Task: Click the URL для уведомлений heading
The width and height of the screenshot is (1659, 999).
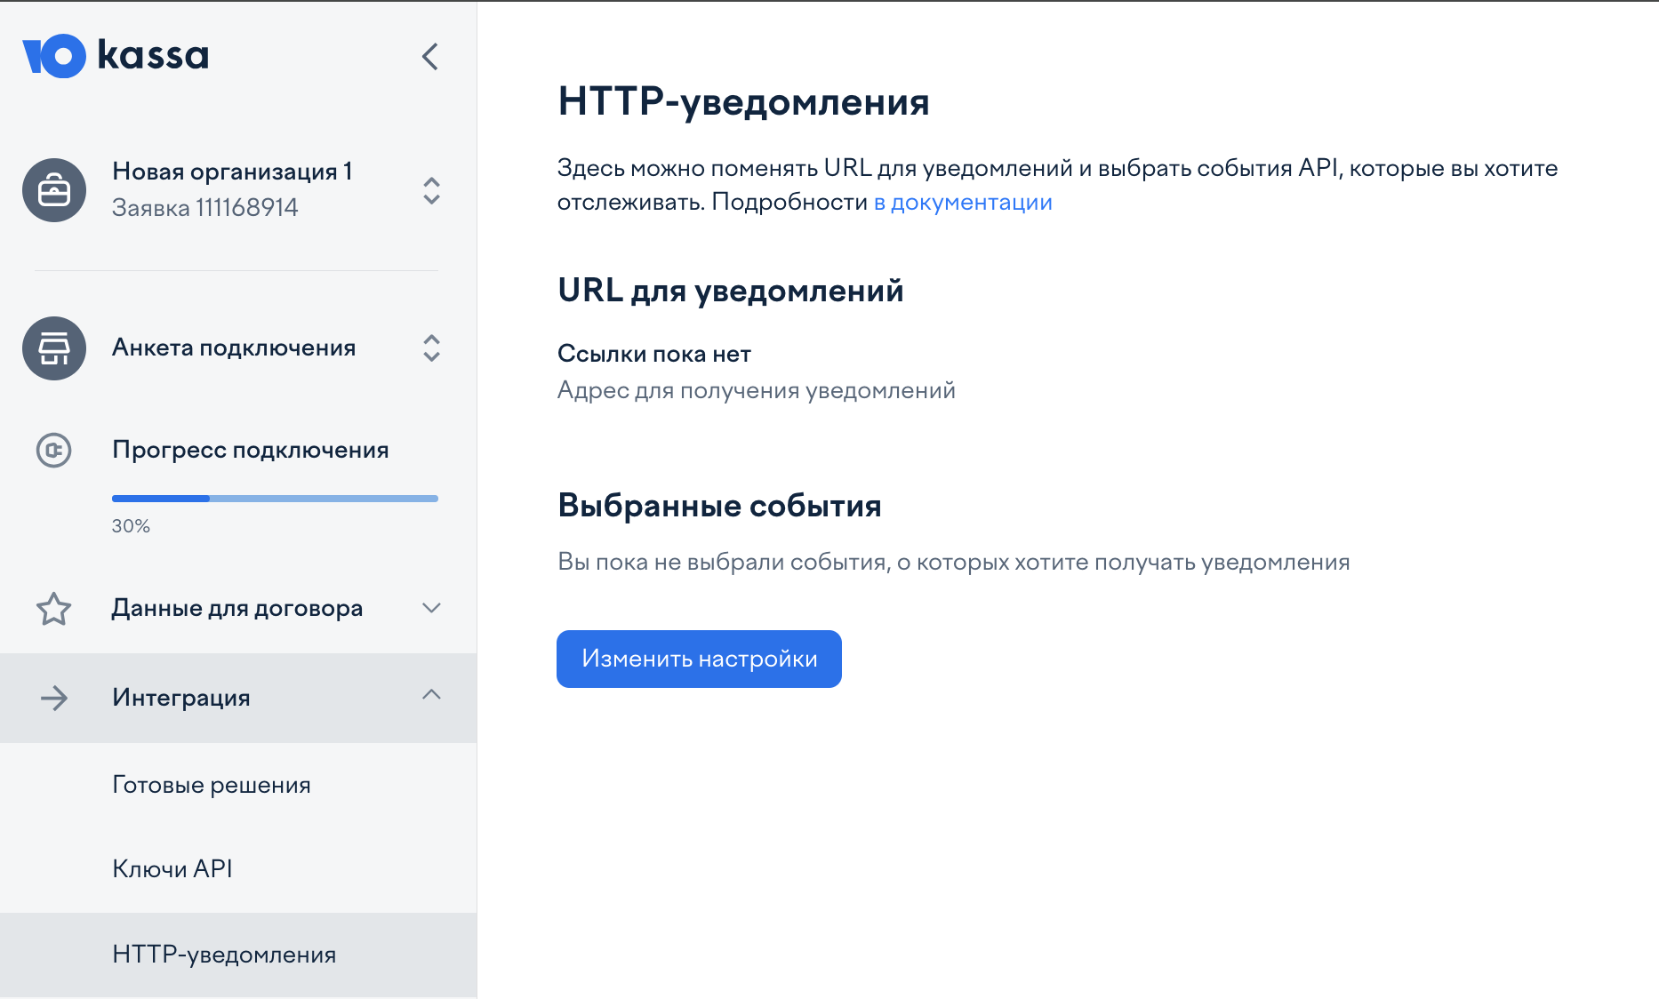Action: click(x=731, y=291)
